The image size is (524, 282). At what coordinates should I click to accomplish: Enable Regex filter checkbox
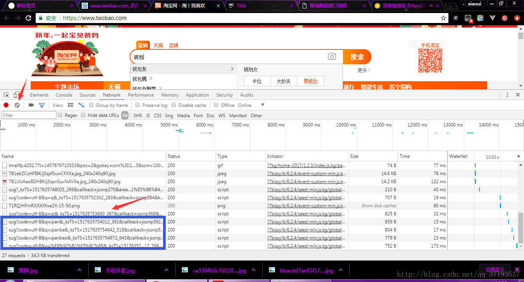[x=60, y=115]
